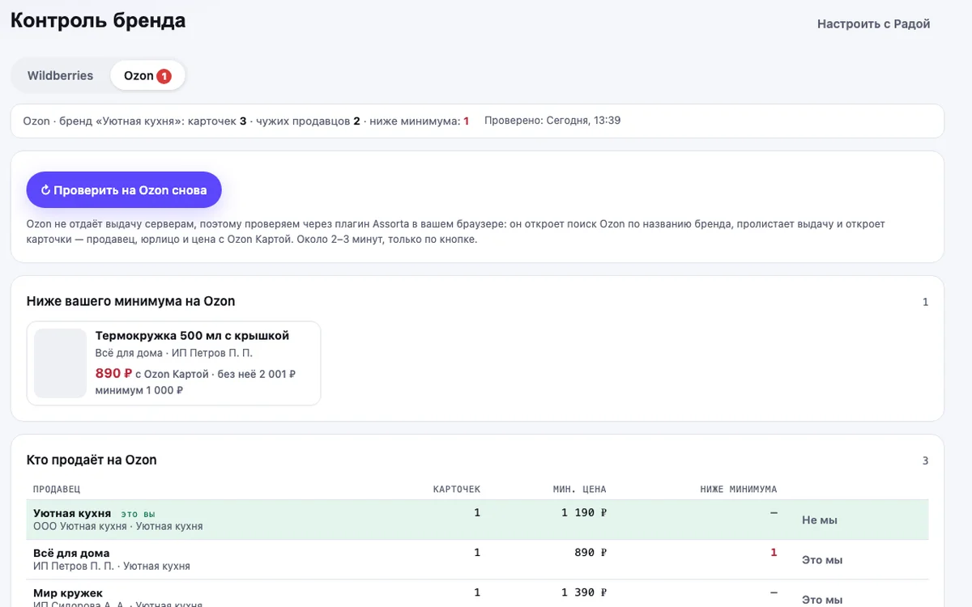Click the red "890 ₽" price in the Термокружка card
The width and height of the screenshot is (972, 607).
(113, 373)
